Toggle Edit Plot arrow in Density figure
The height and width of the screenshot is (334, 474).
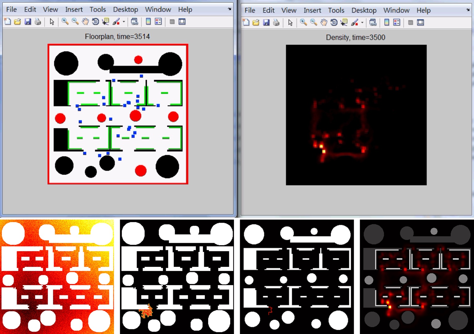click(x=290, y=22)
